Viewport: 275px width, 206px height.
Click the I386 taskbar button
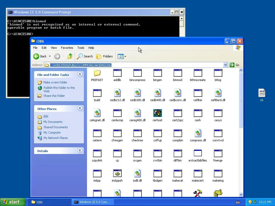click(x=50, y=202)
